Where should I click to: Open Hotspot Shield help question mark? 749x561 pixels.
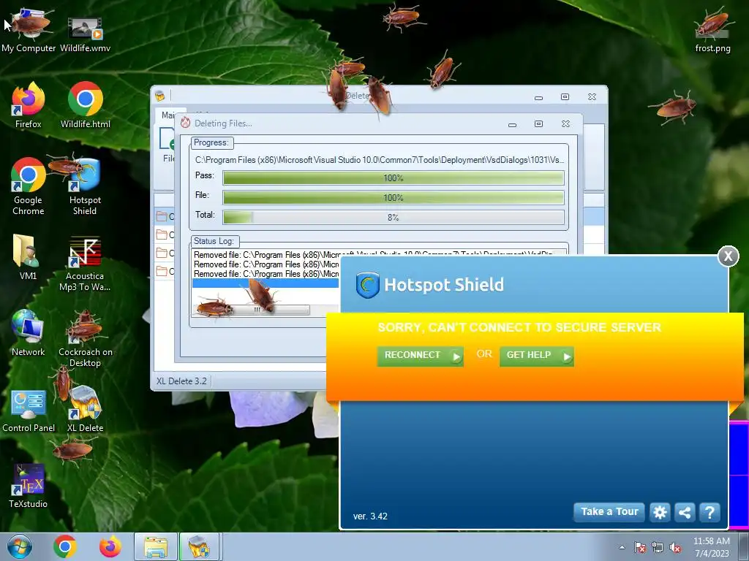tap(710, 512)
